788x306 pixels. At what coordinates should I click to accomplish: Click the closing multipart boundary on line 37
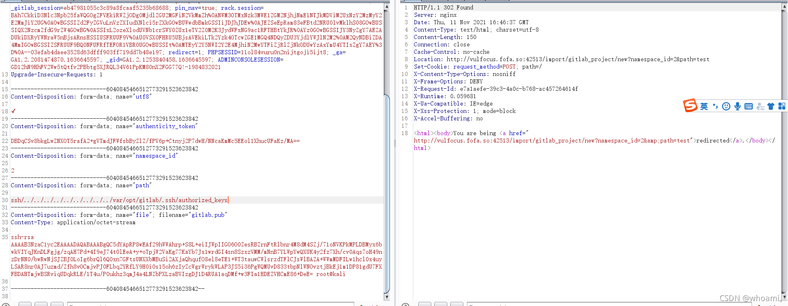(x=108, y=289)
